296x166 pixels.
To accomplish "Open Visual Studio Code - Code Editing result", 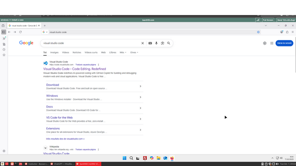I will point(74,69).
